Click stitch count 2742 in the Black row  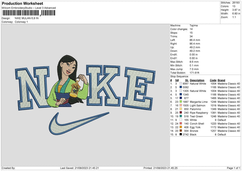[x=186, y=134]
